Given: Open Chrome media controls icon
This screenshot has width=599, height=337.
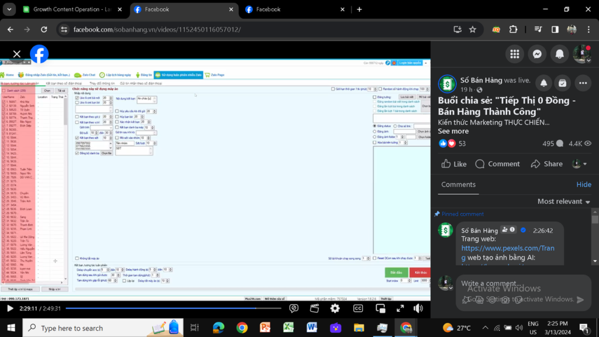Looking at the screenshot, I should (x=538, y=29).
